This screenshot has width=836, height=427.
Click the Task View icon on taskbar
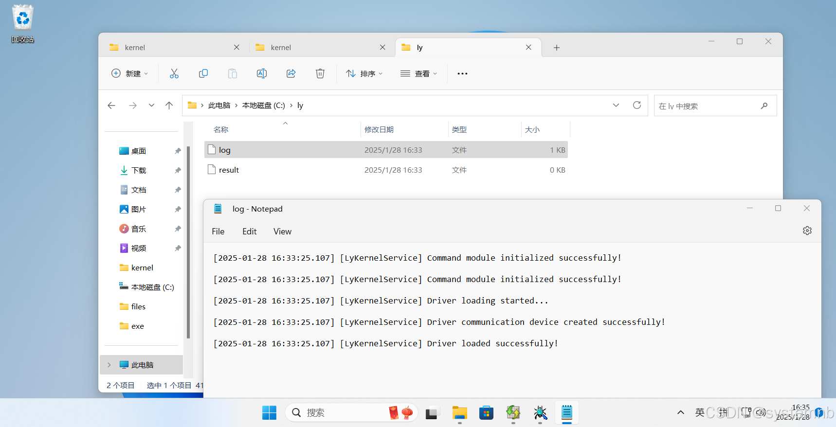[x=433, y=413]
